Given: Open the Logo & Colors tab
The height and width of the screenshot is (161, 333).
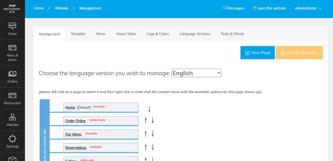Looking at the screenshot, I should pos(158,34).
